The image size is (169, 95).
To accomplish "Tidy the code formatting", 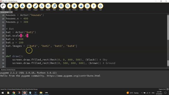I will click(x=87, y=7).
